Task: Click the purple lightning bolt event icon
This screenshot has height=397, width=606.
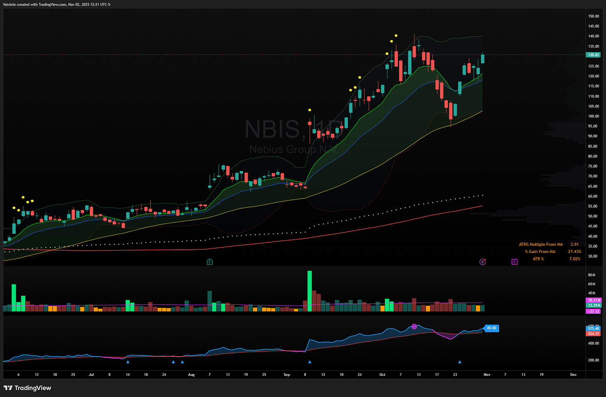Action: (483, 262)
